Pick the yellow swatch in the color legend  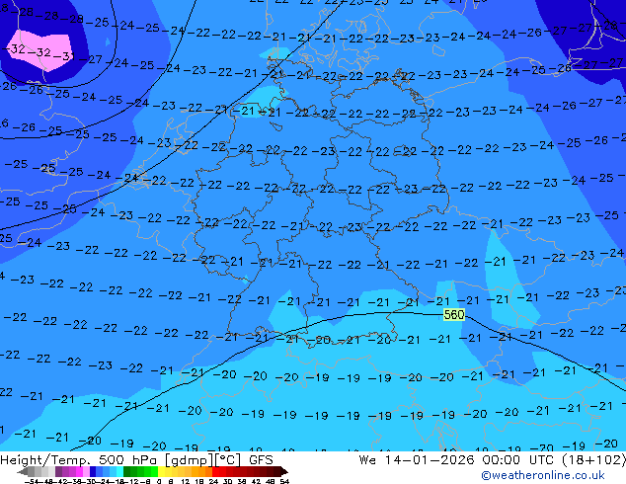click(x=162, y=471)
